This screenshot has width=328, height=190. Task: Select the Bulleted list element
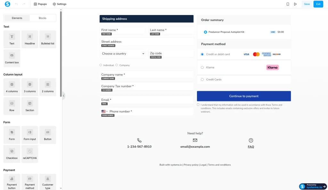tap(48, 39)
